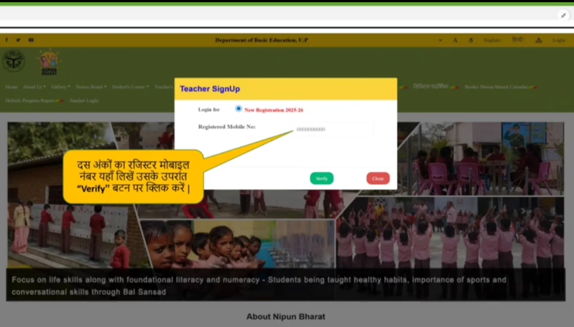Click the UP government emblem logo
574x327 pixels.
[x=13, y=61]
